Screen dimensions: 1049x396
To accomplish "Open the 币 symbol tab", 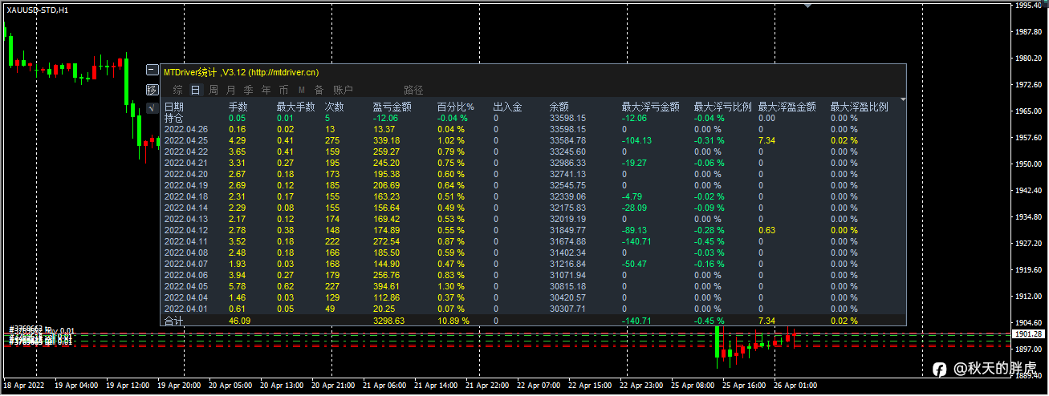I will coord(283,91).
